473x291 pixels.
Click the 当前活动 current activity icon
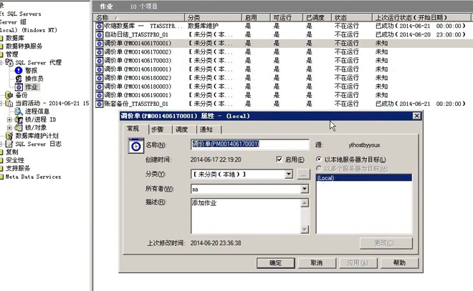pyautogui.click(x=9, y=103)
